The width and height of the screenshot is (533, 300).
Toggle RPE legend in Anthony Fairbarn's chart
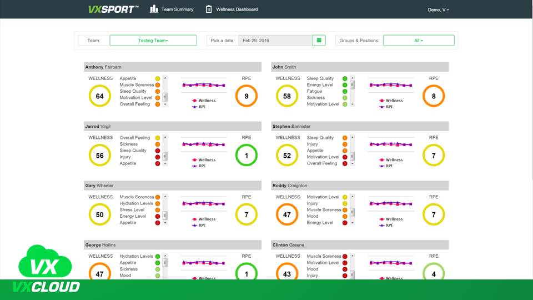[x=199, y=107]
